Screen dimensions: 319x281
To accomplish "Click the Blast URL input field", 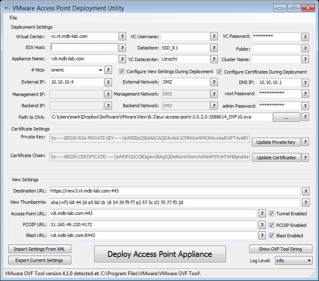I will tap(153, 235).
